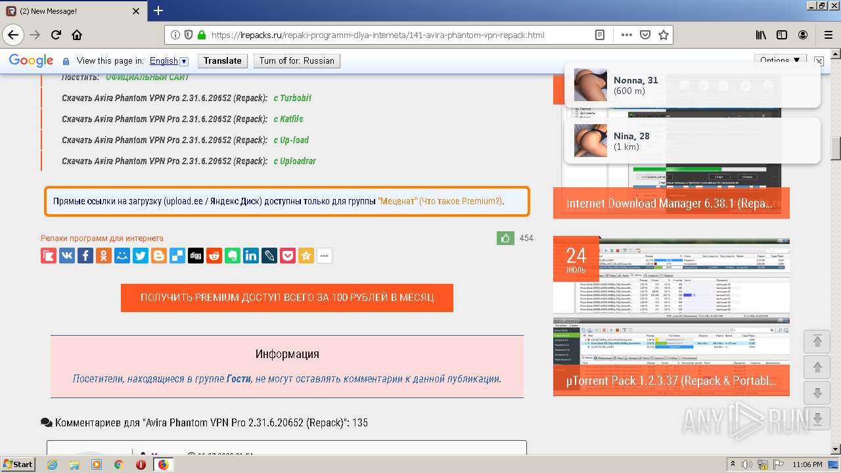Download from Katfile link
Screen dimensions: 841x473
point(288,119)
